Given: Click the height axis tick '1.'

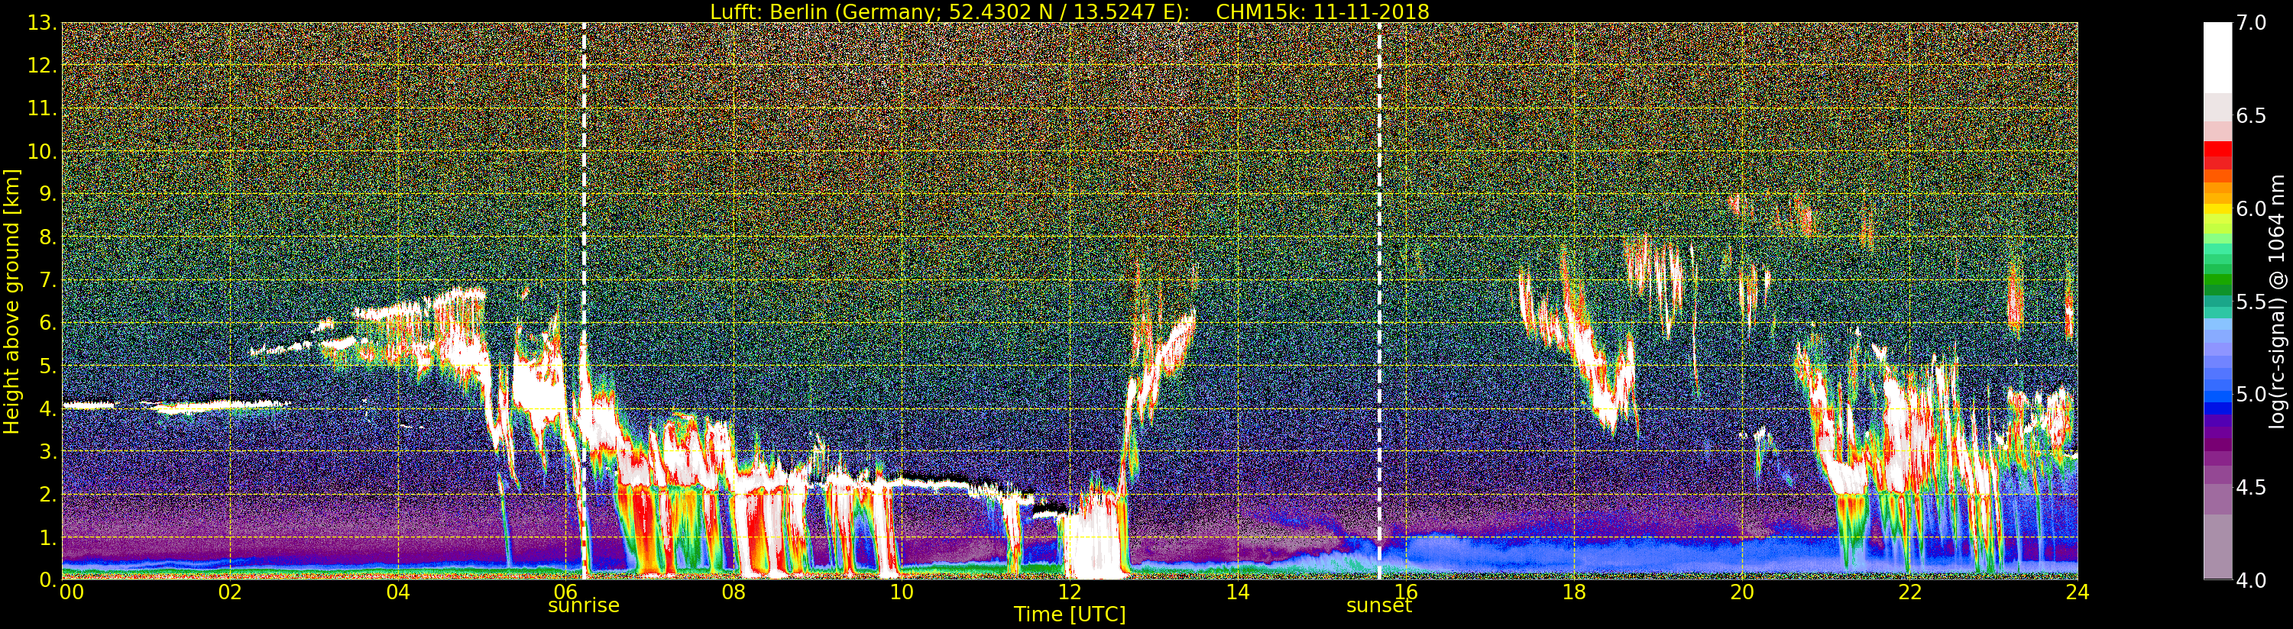Looking at the screenshot, I should (x=48, y=537).
